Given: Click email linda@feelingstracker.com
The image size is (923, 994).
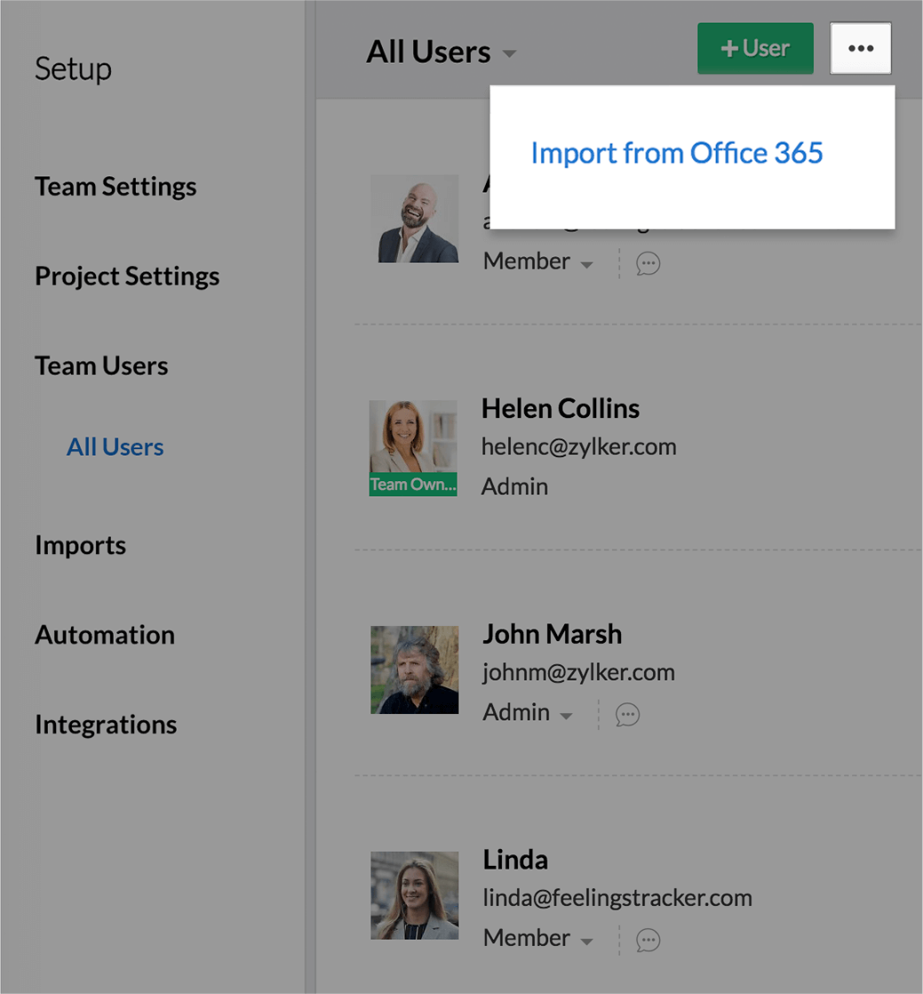Looking at the screenshot, I should click(617, 898).
